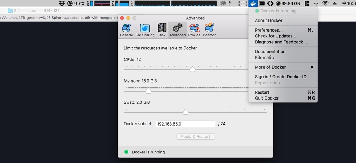Select Check for Updates... menu item

point(283,36)
